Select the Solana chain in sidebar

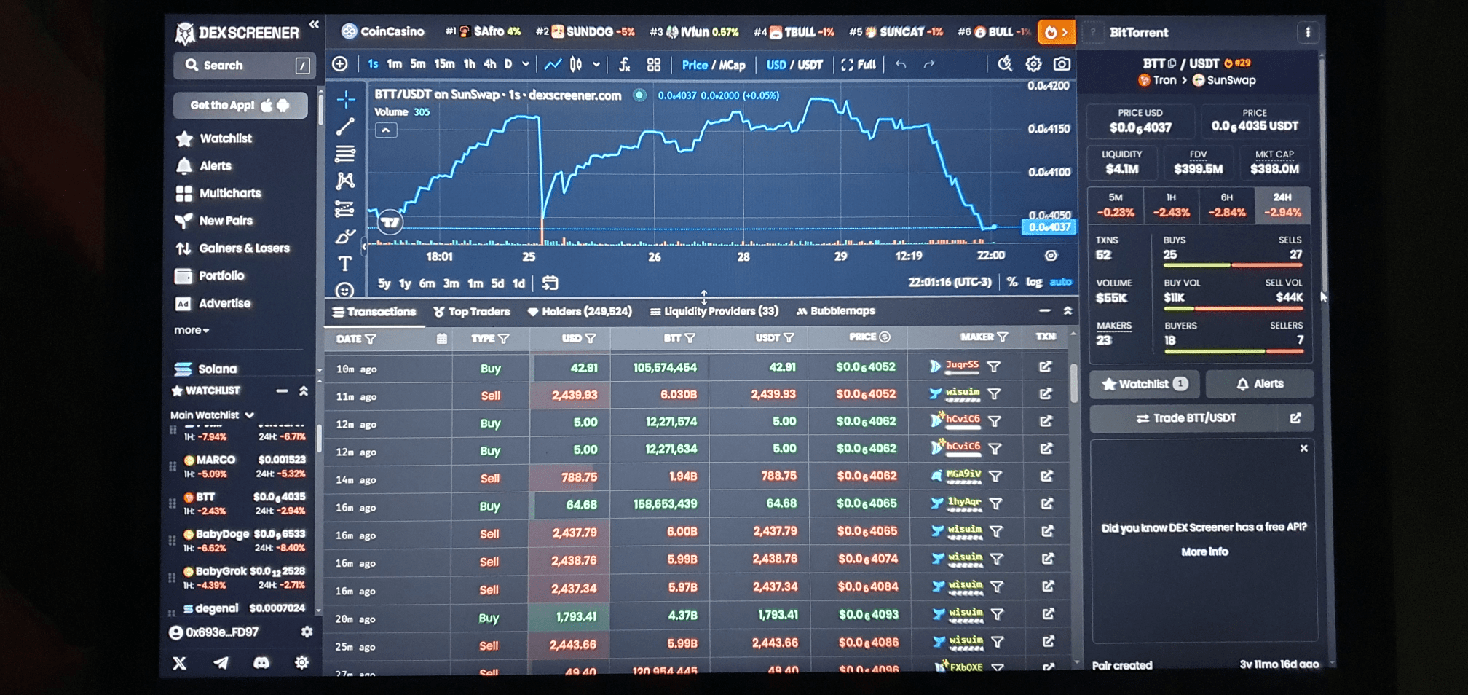207,369
